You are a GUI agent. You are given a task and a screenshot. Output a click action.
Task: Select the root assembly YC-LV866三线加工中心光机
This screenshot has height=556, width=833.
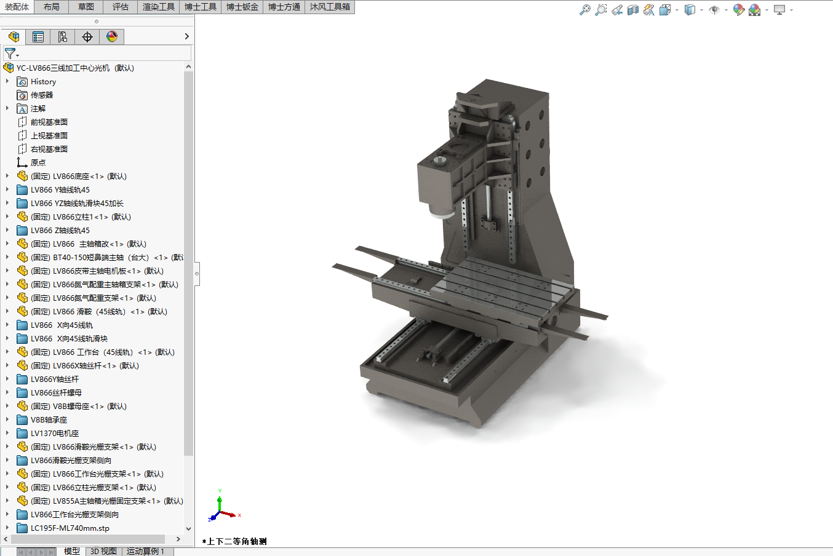75,68
